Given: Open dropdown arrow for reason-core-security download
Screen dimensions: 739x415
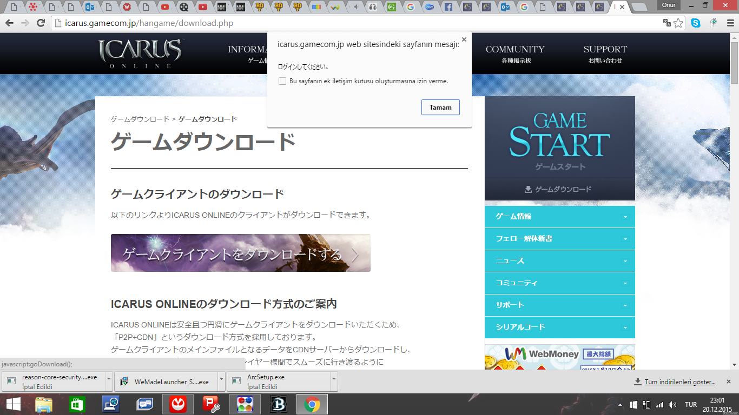Looking at the screenshot, I should coord(109,381).
